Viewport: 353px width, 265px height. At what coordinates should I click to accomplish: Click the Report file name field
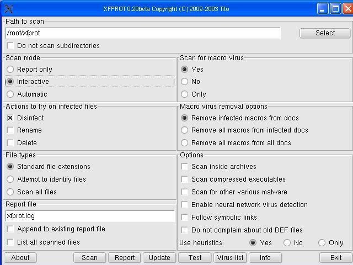pyautogui.click(x=90, y=216)
